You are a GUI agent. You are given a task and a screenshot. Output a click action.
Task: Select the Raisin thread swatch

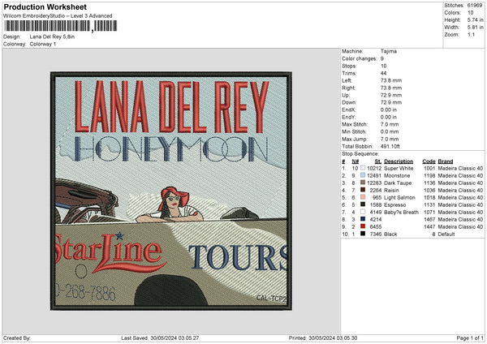coord(363,190)
